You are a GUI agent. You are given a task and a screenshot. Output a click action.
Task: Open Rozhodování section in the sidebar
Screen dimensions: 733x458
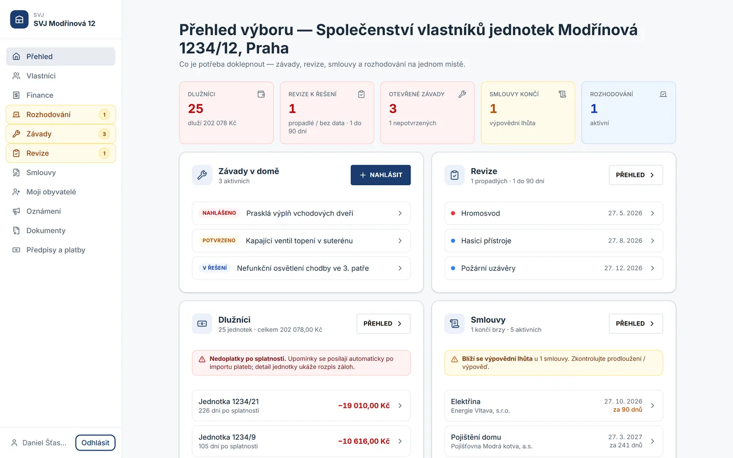pyautogui.click(x=61, y=115)
